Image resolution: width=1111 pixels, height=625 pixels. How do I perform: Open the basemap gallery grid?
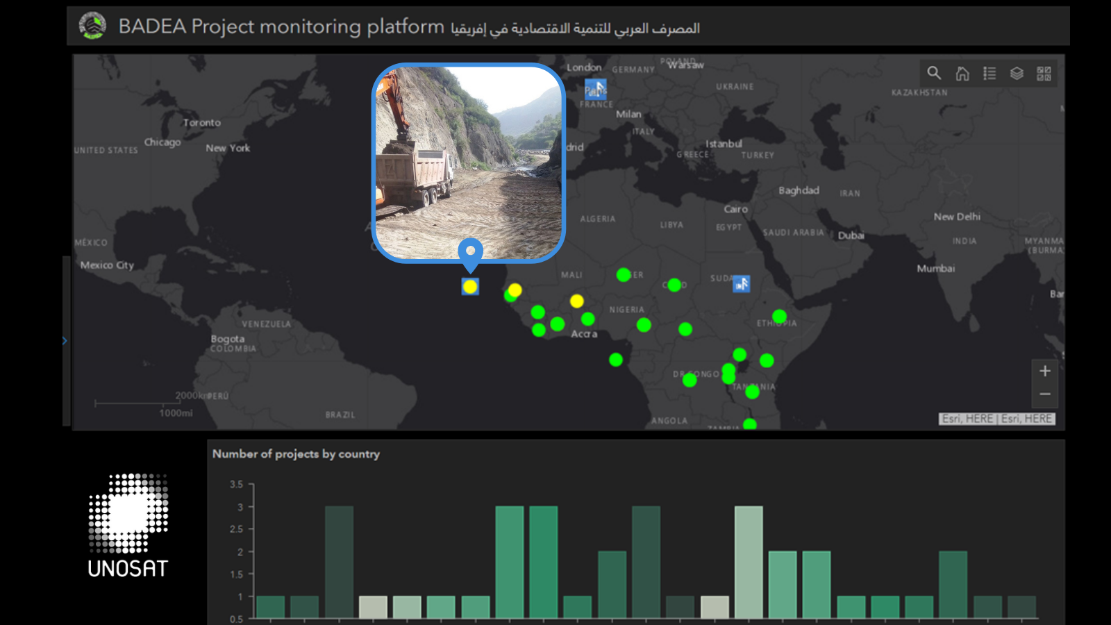point(1044,74)
